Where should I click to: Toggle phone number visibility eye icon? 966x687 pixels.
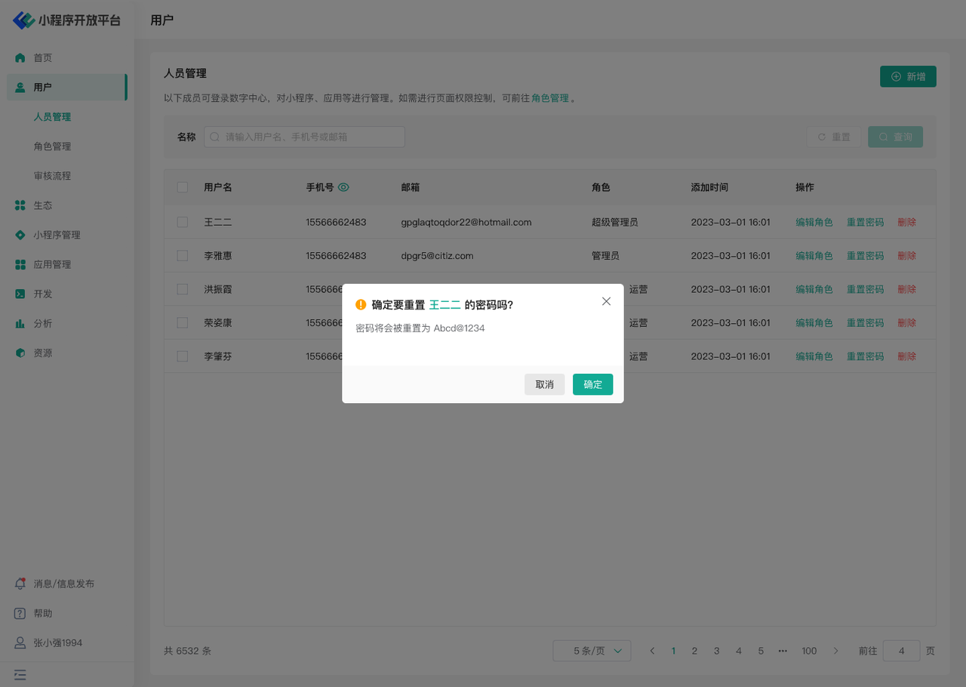tap(343, 187)
